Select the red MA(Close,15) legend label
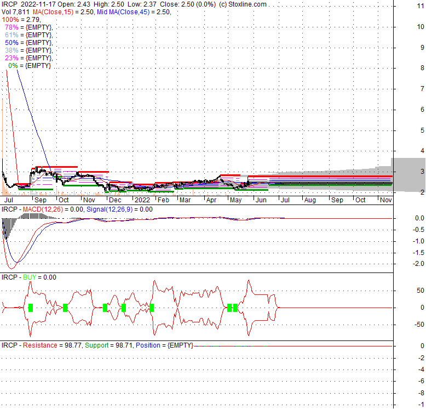This screenshot has height=409, width=426. [x=53, y=12]
